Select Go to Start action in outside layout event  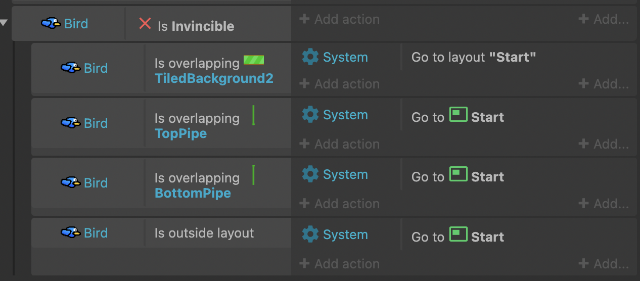(x=458, y=237)
